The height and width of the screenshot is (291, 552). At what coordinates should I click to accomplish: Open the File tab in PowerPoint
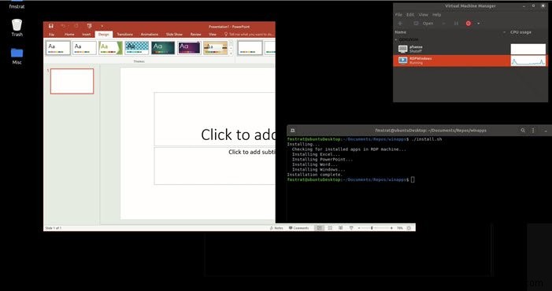51,35
